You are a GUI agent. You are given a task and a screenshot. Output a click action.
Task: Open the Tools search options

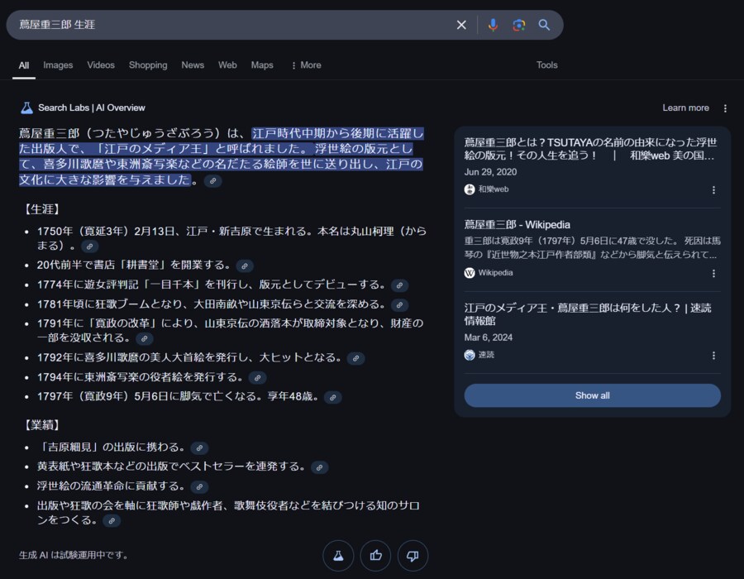(x=546, y=65)
